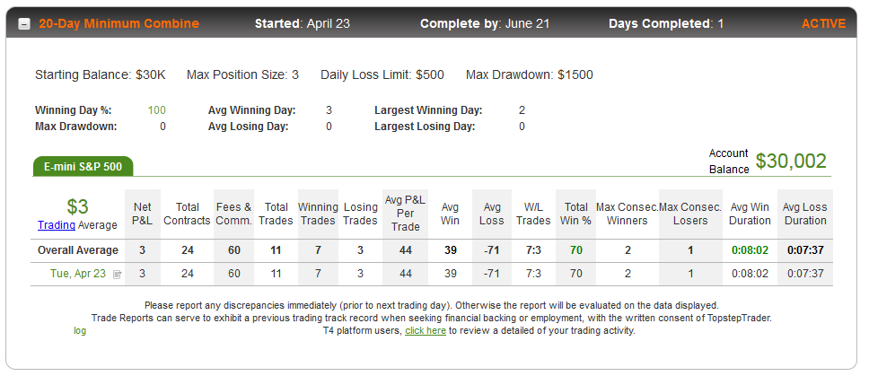Screen dimensions: 869x376
Task: Follow the 'click here' link for T4 users
Action: pos(426,330)
